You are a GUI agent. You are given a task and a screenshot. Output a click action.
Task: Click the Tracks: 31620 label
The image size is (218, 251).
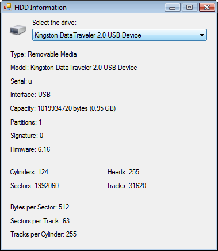(127, 186)
